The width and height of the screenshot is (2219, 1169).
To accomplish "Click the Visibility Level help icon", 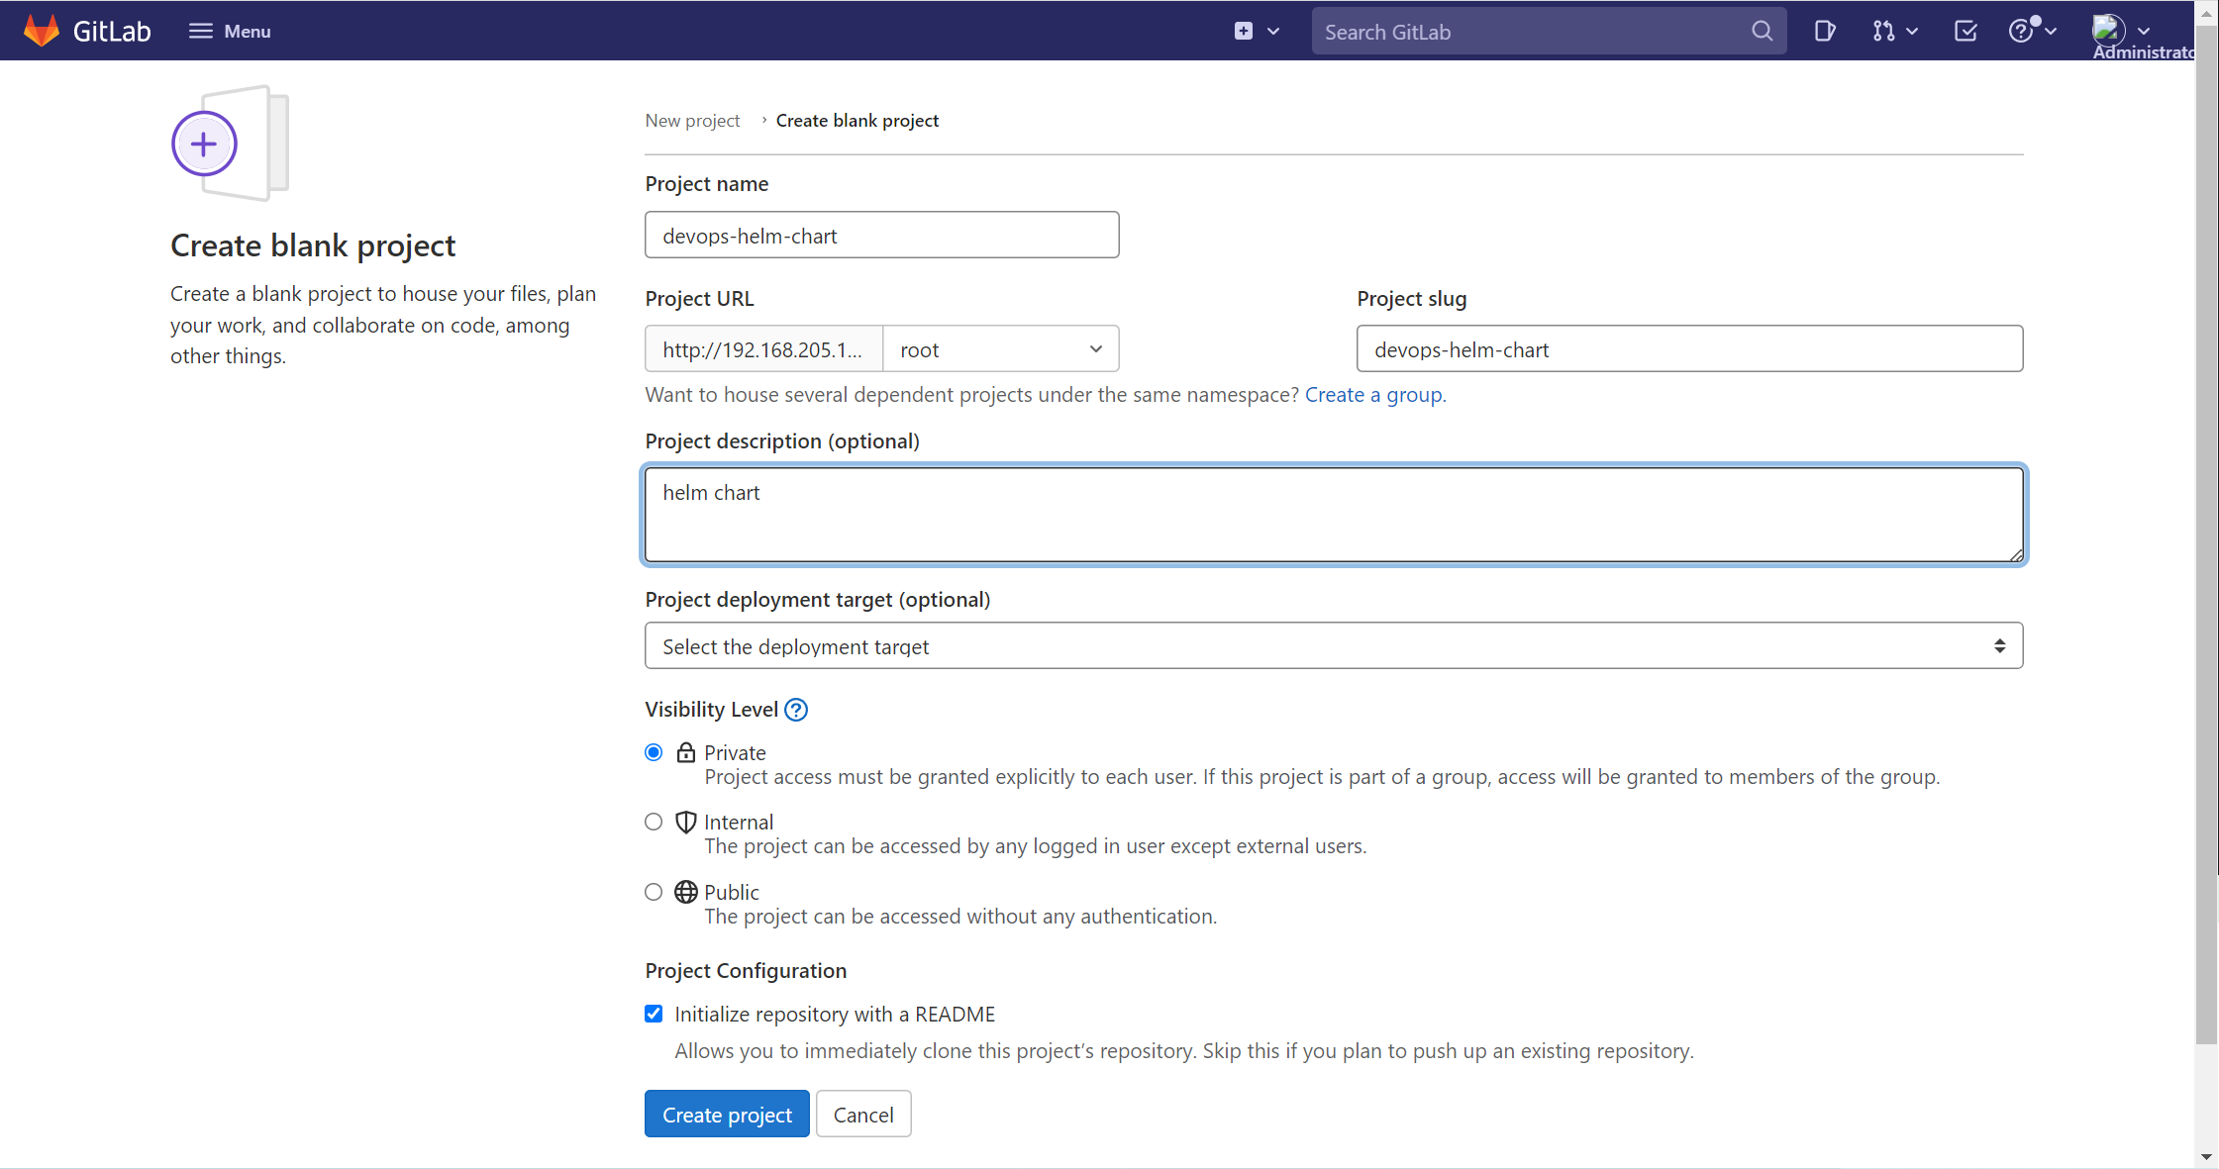I will [x=796, y=710].
